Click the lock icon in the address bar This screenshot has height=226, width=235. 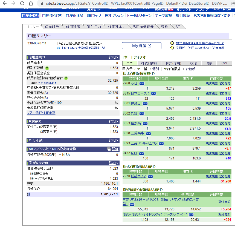point(42,3)
